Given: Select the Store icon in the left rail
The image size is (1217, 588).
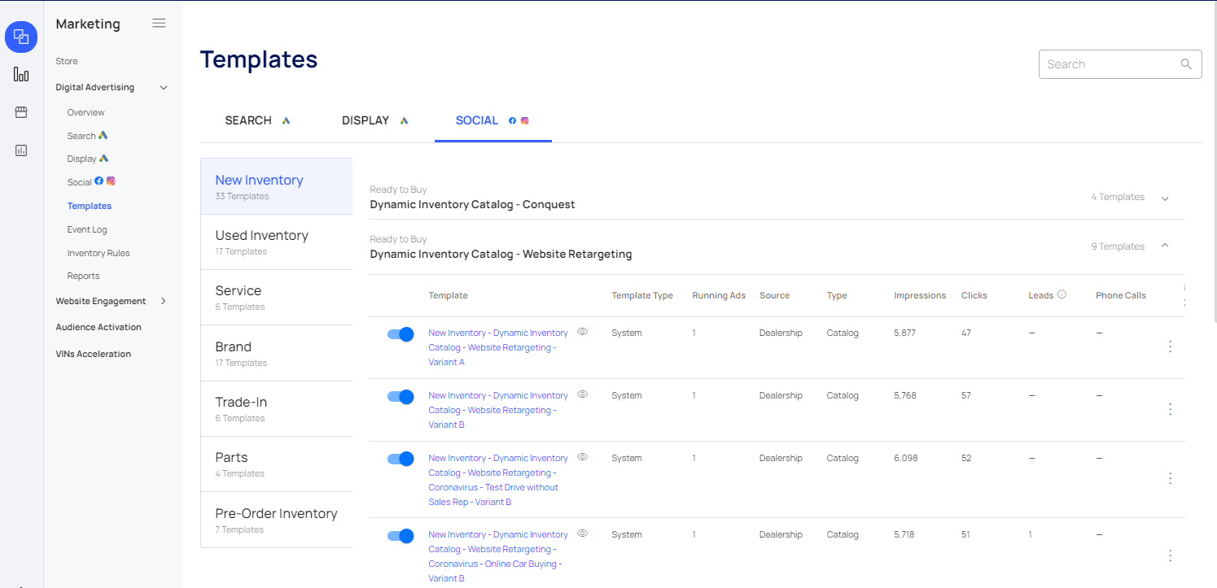Looking at the screenshot, I should 20,111.
